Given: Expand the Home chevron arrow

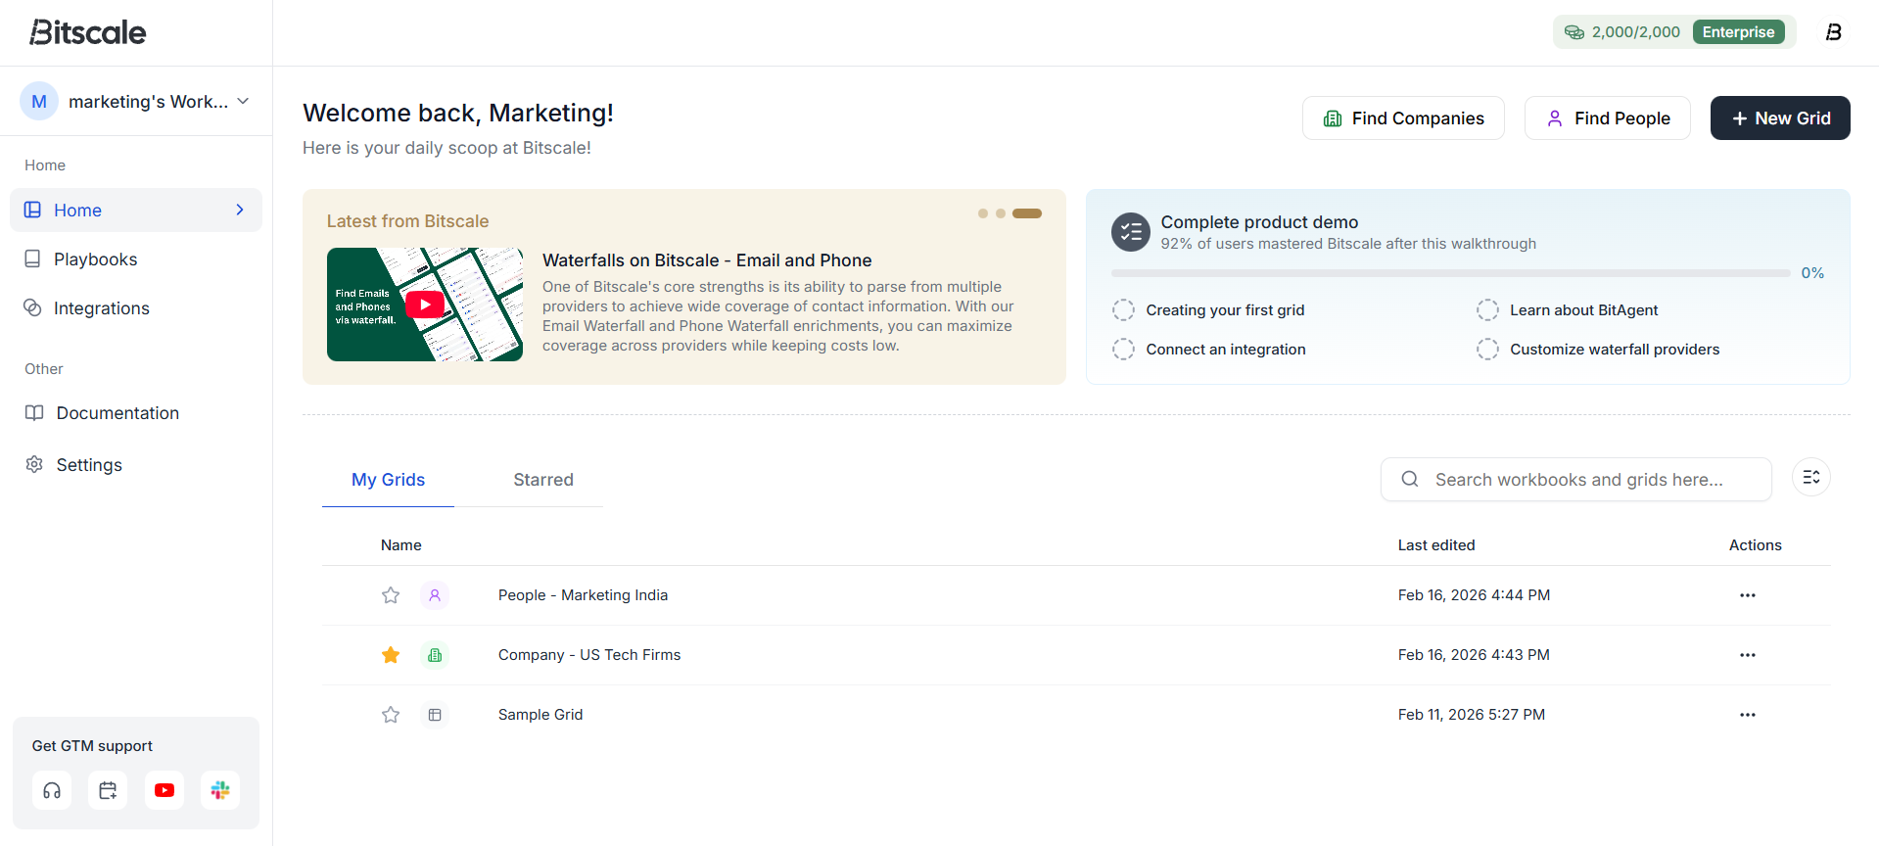Looking at the screenshot, I should click(x=240, y=210).
